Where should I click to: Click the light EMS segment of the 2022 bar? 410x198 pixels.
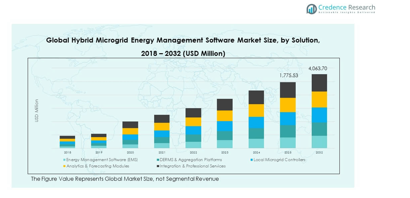coord(193,145)
